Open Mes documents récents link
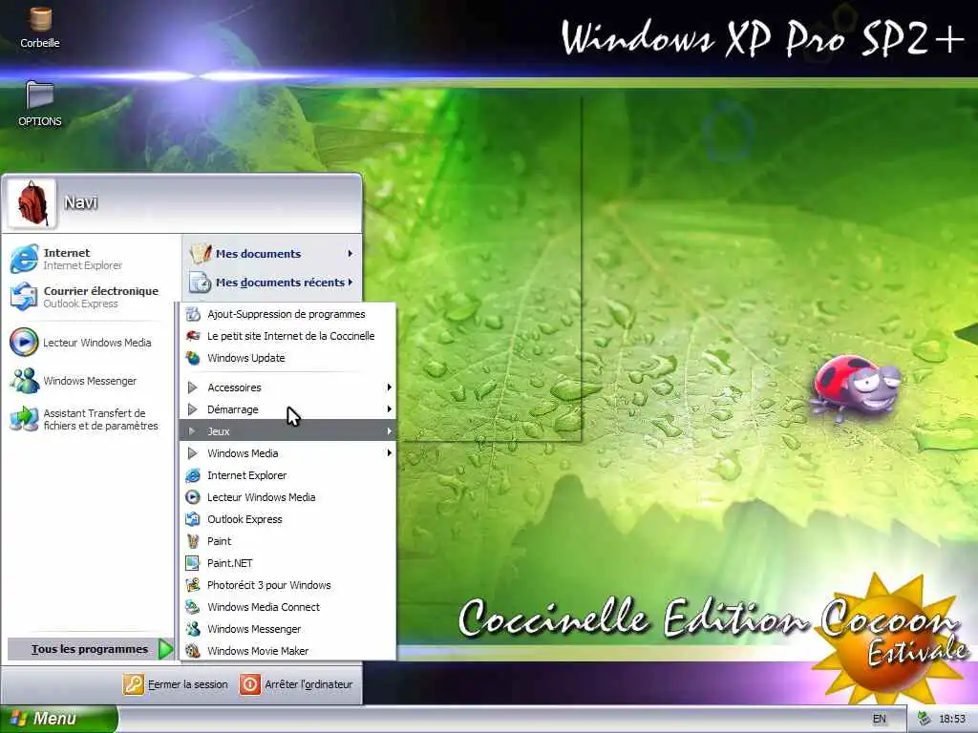 [280, 283]
